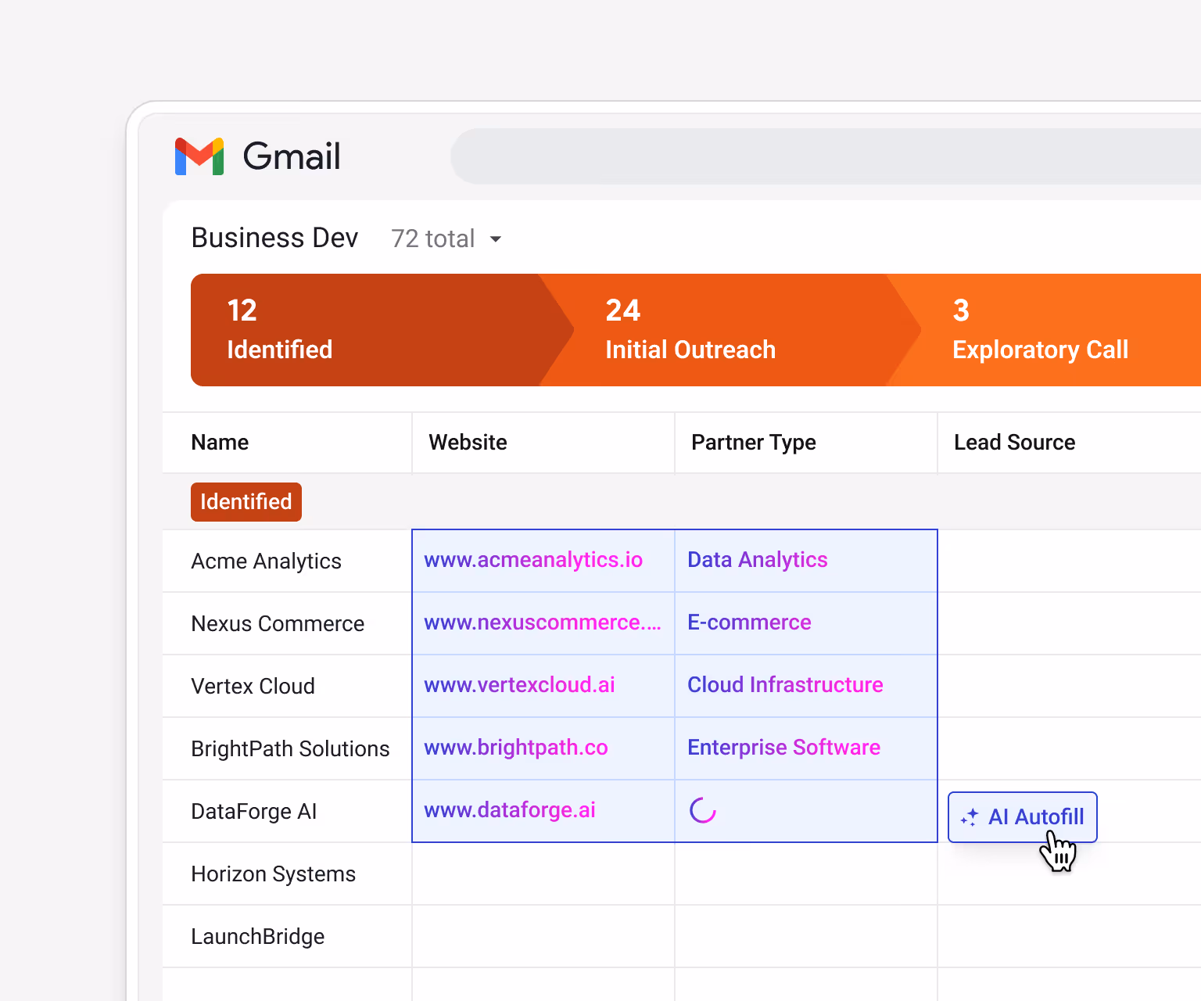Open www.acmeanalytics.io link
The height and width of the screenshot is (1001, 1201).
(x=533, y=560)
